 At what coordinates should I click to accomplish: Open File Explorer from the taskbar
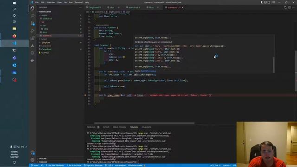click(14, 29)
